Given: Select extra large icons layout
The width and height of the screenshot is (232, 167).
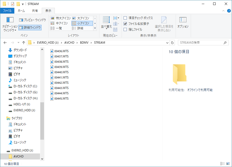Looking at the screenshot, I should click(x=61, y=18).
